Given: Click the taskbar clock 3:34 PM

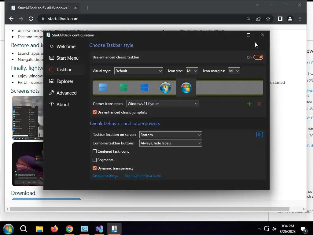Looking at the screenshot, I should point(287,226).
